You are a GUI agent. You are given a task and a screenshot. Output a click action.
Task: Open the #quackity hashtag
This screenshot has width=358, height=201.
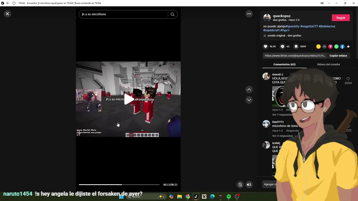(x=292, y=26)
